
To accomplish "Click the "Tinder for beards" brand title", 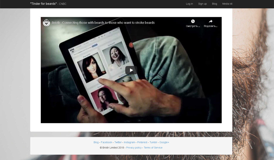I will tap(43, 4).
